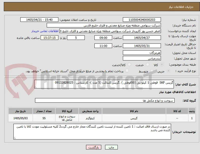
Task: Click the چاپ print button
Action: tap(111, 147)
